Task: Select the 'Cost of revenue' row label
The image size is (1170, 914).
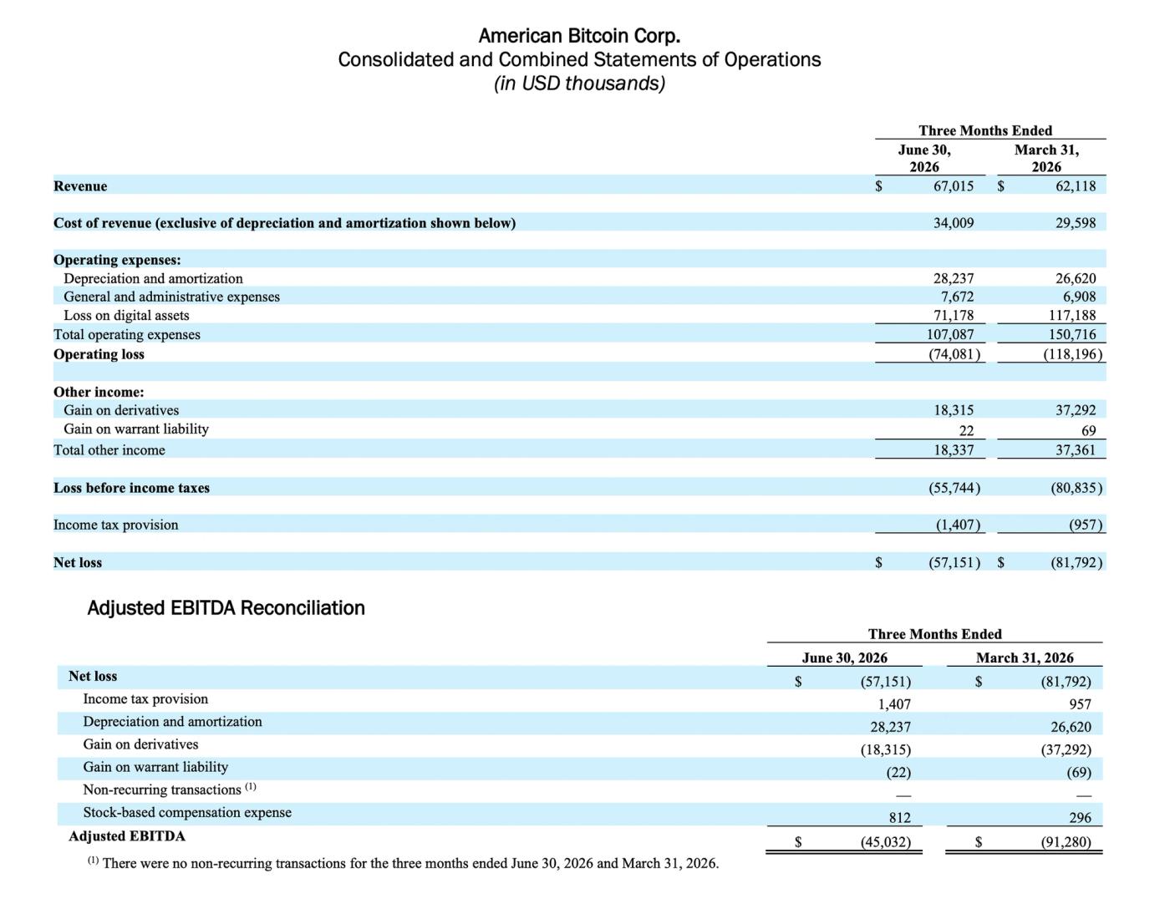Action: click(x=284, y=223)
